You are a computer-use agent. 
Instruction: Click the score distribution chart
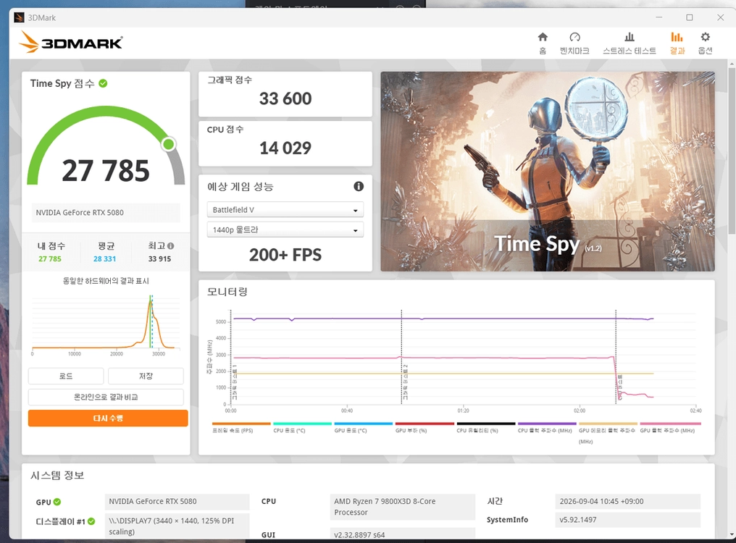pyautogui.click(x=106, y=325)
